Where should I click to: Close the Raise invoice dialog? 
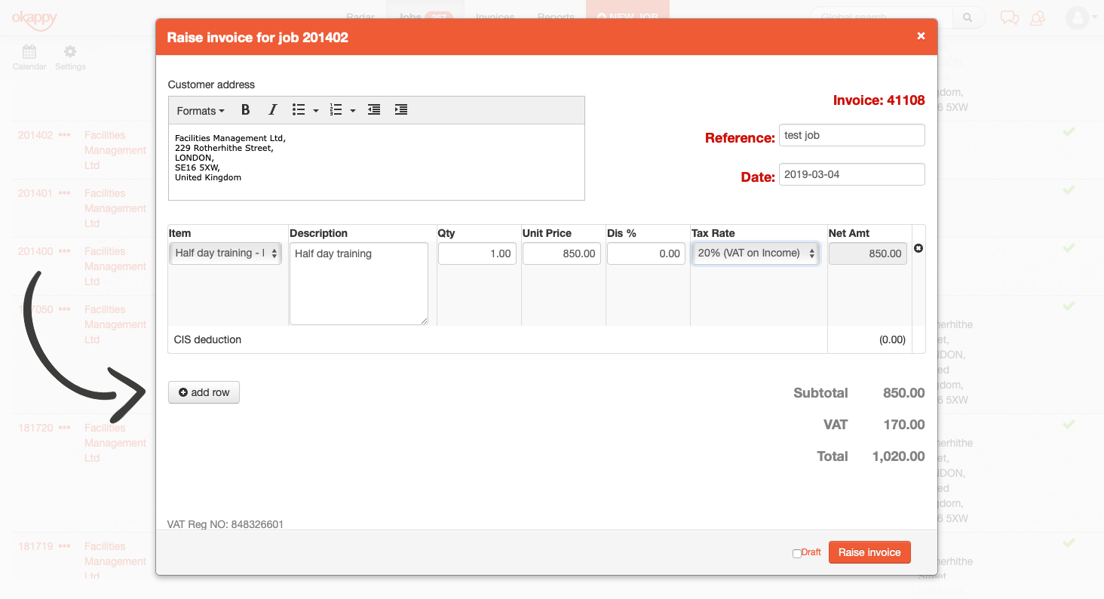(x=921, y=36)
